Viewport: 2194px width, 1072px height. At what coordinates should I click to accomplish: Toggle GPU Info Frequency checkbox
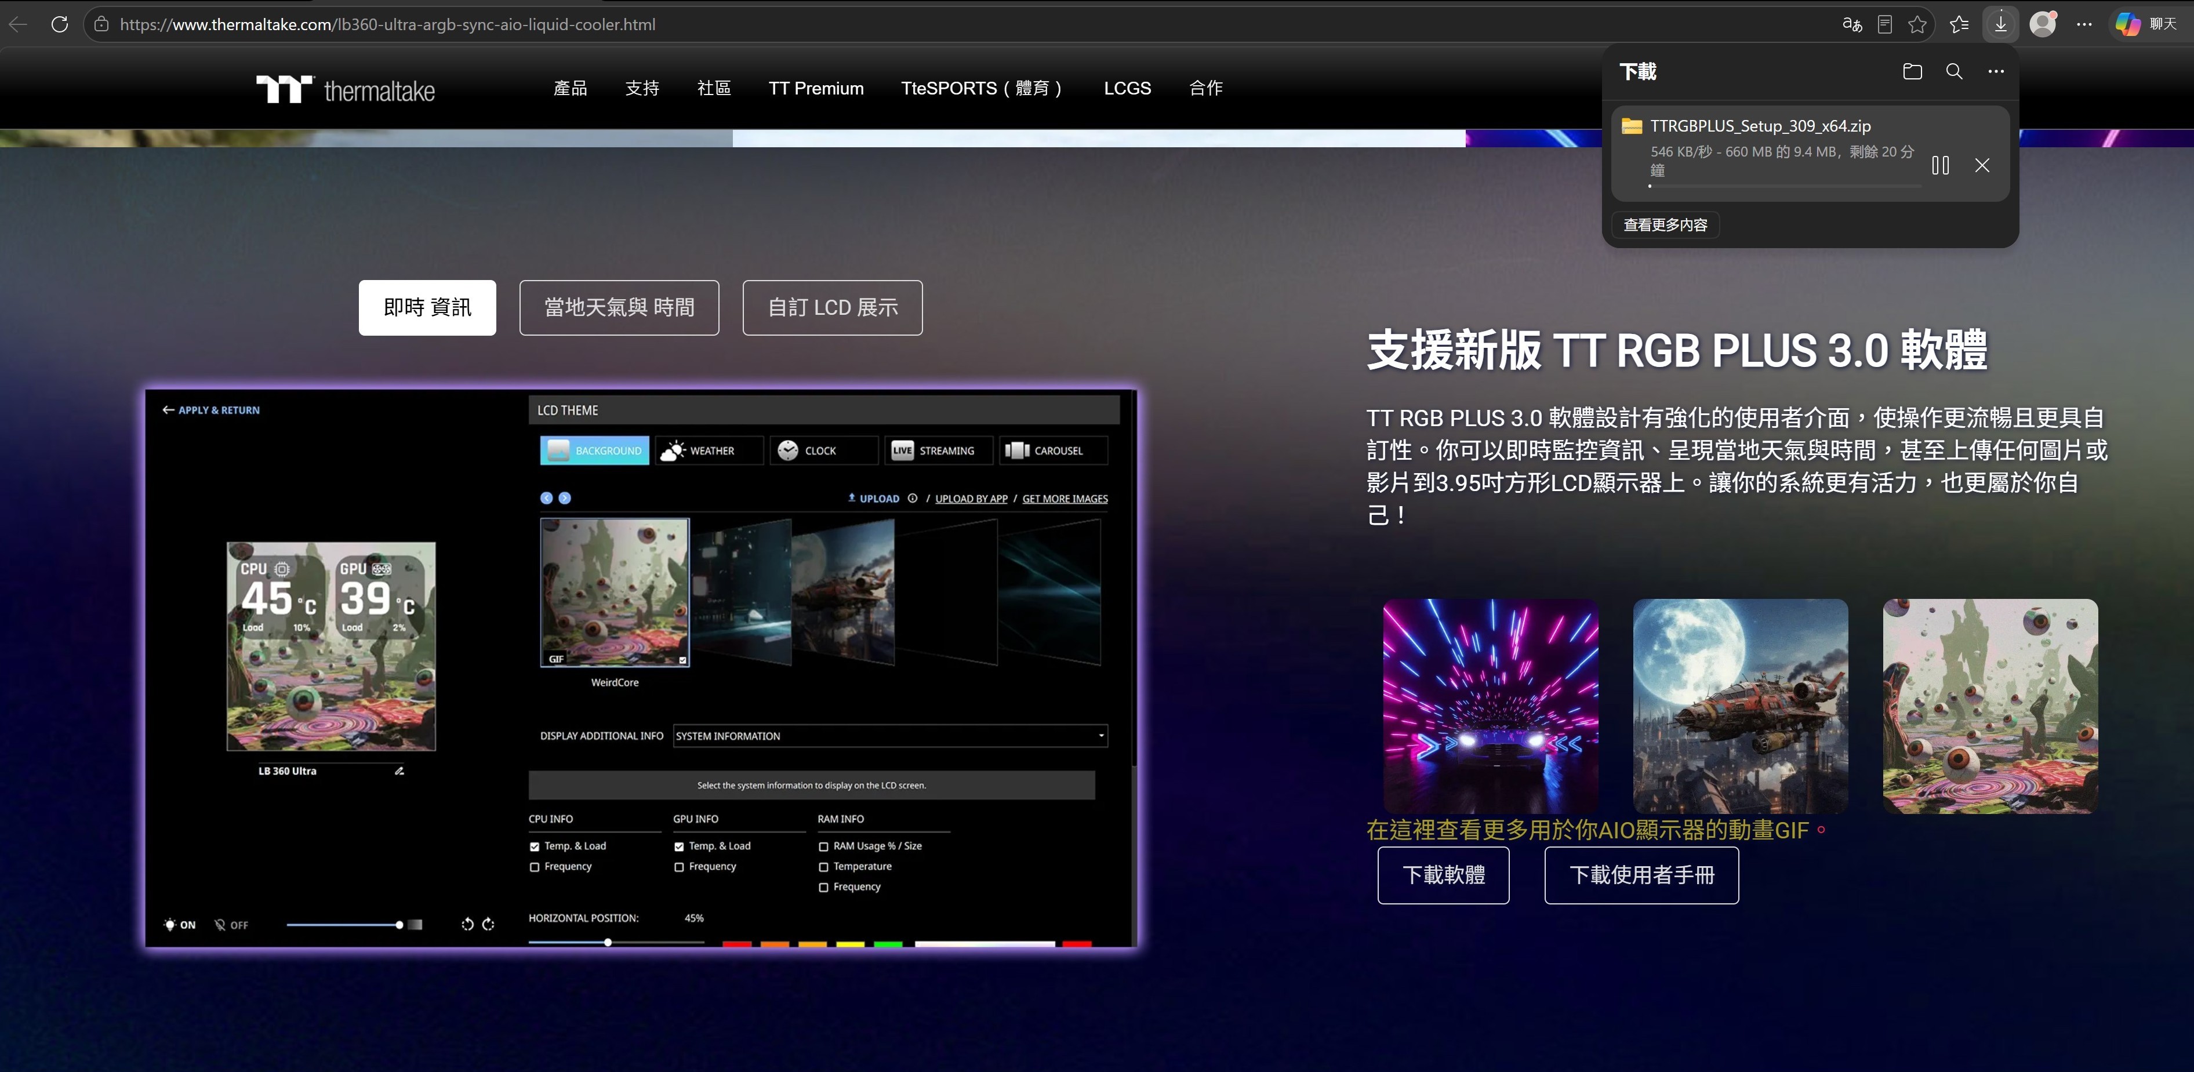(679, 867)
